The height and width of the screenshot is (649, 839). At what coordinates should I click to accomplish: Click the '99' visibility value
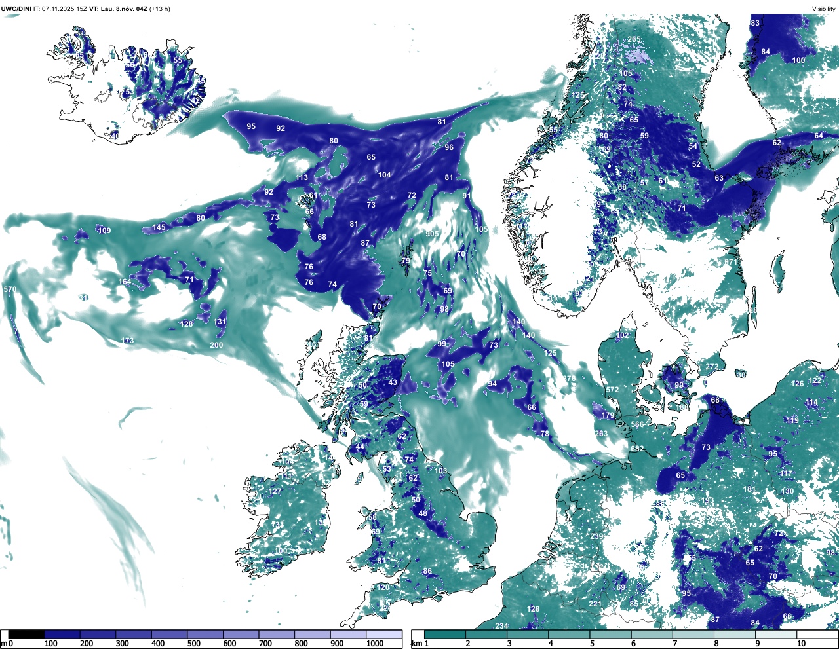point(442,344)
